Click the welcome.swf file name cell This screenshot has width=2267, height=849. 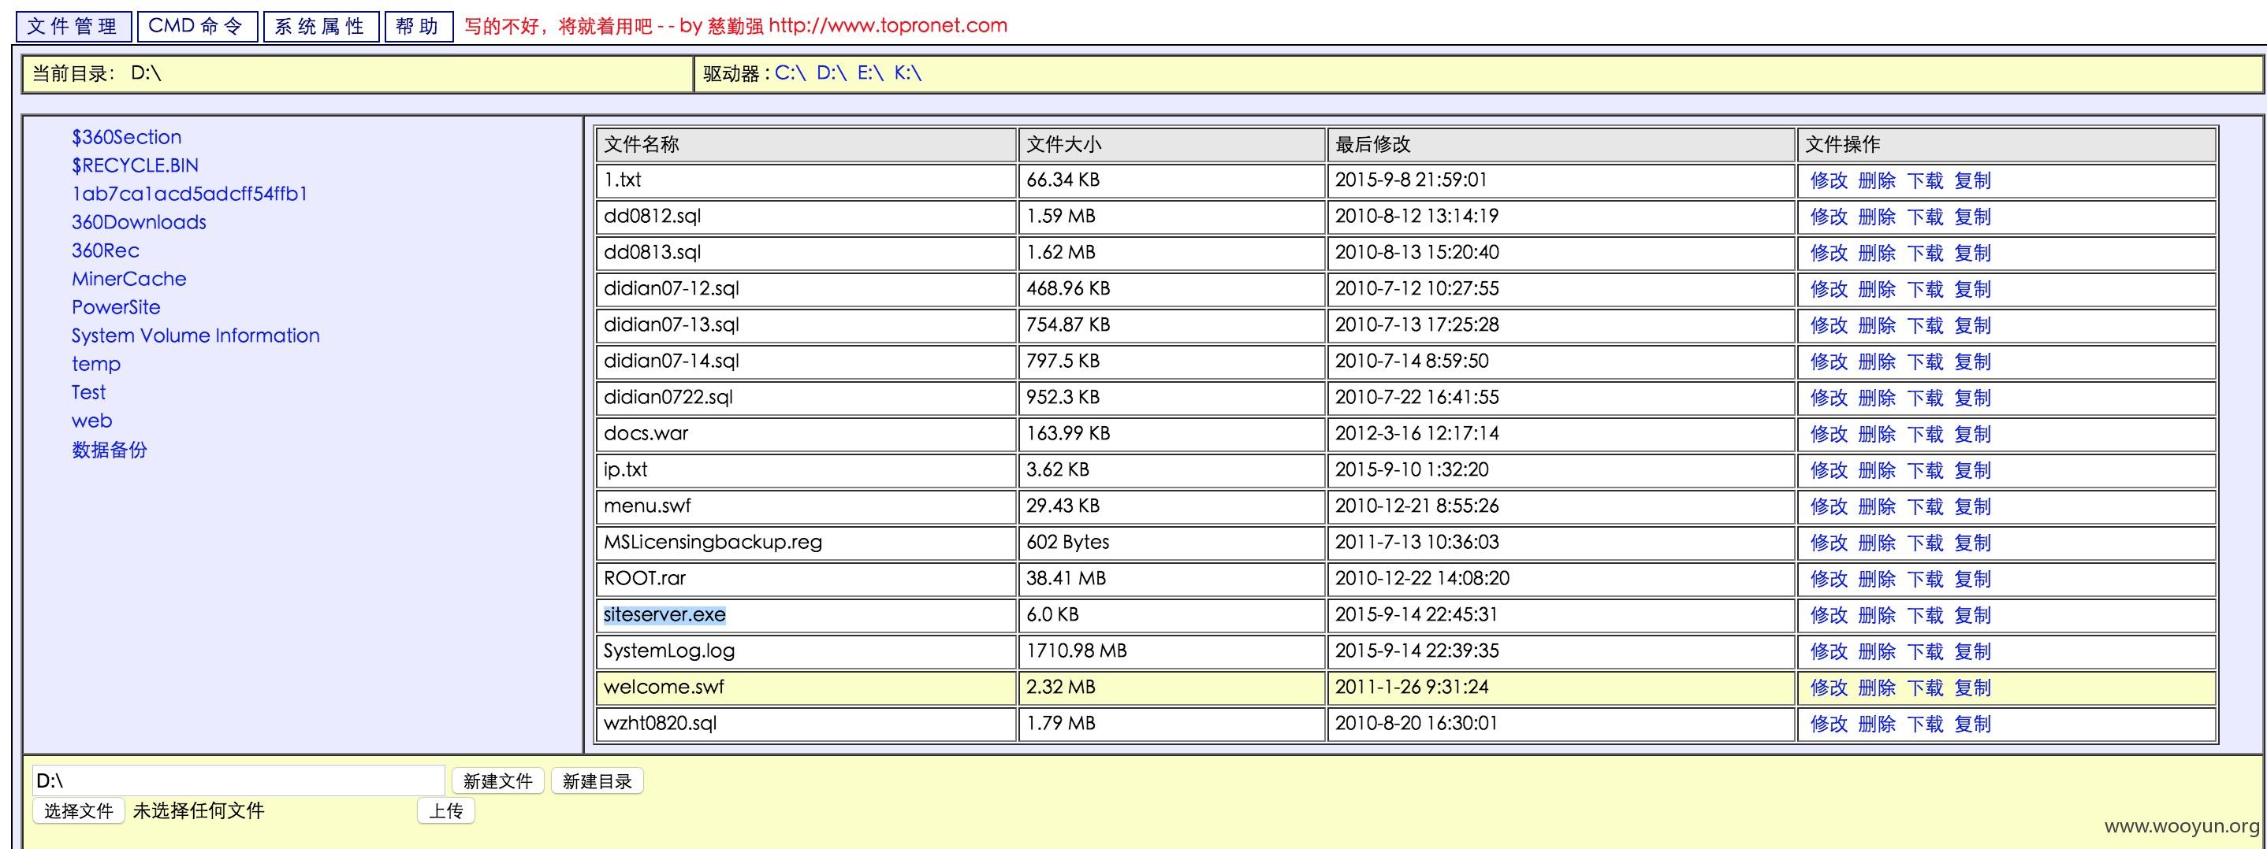(806, 688)
